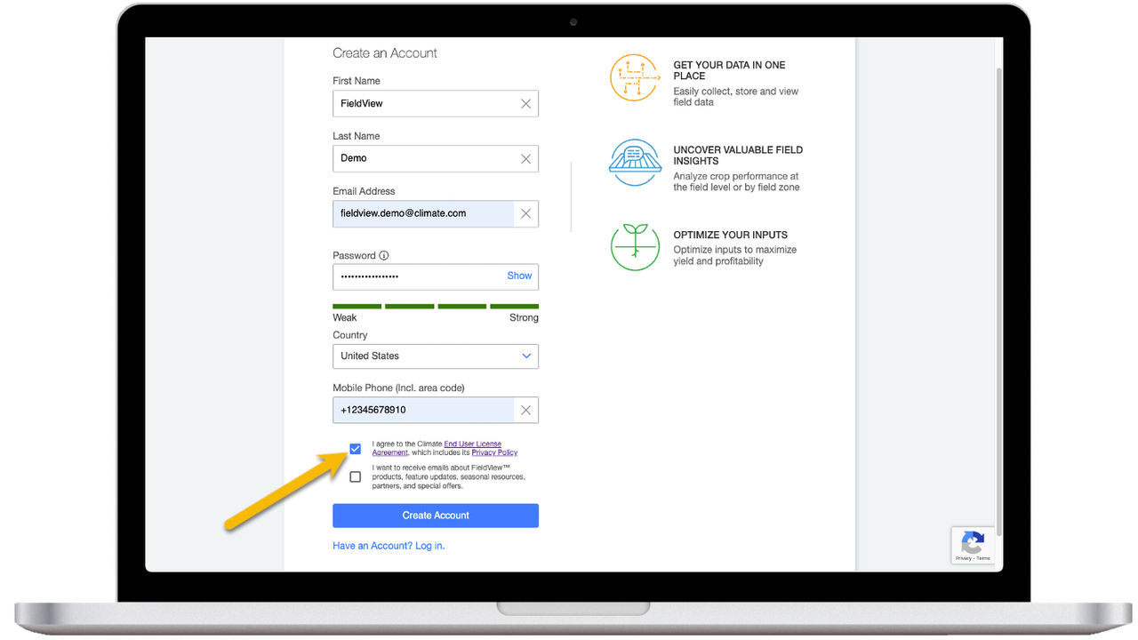Viewport: 1138px width, 640px height.
Task: Show the password text
Action: 519,276
